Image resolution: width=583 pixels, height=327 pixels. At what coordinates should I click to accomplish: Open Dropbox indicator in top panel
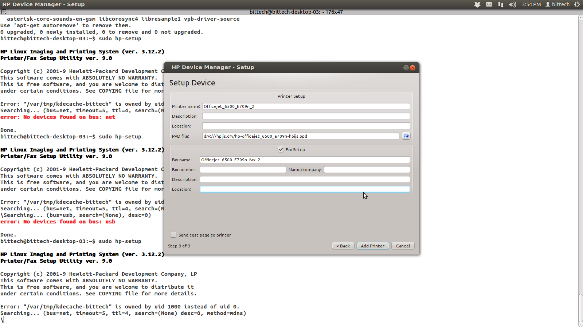(477, 4)
